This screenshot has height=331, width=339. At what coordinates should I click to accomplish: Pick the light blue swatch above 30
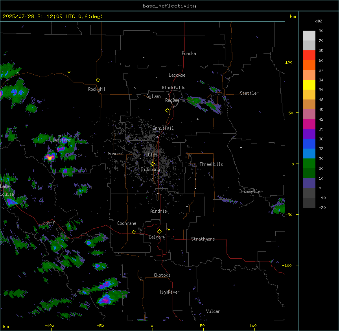click(309, 154)
